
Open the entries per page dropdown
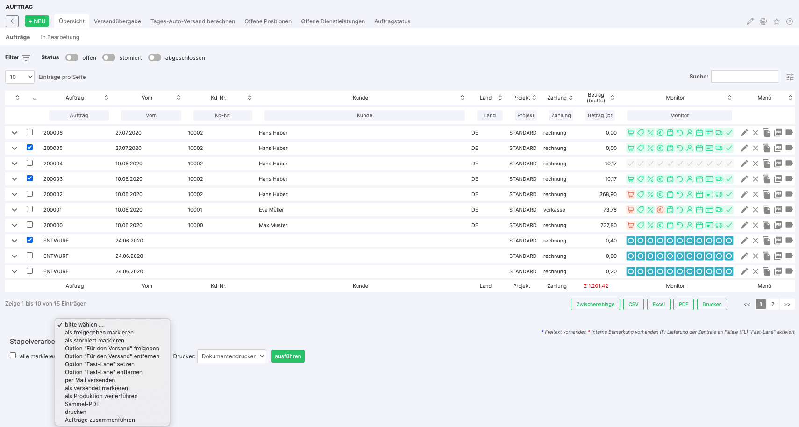coord(20,77)
